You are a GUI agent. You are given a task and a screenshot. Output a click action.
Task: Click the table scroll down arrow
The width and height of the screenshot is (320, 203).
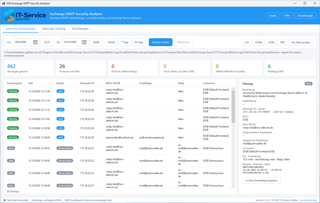(x=233, y=186)
